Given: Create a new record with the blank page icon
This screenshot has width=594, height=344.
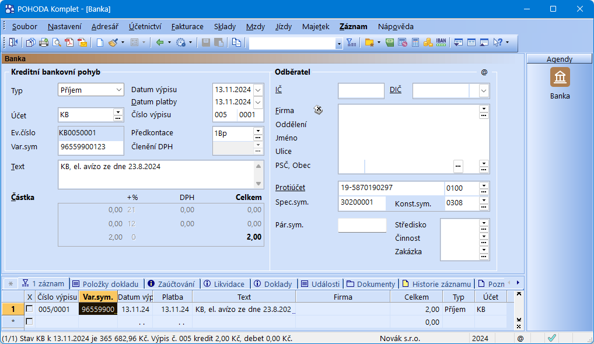Looking at the screenshot, I should click(x=100, y=43).
